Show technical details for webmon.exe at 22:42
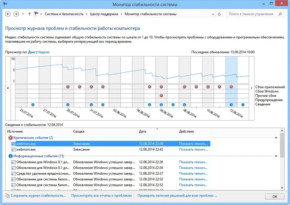Viewport: 290px width, 205px height. [x=193, y=149]
